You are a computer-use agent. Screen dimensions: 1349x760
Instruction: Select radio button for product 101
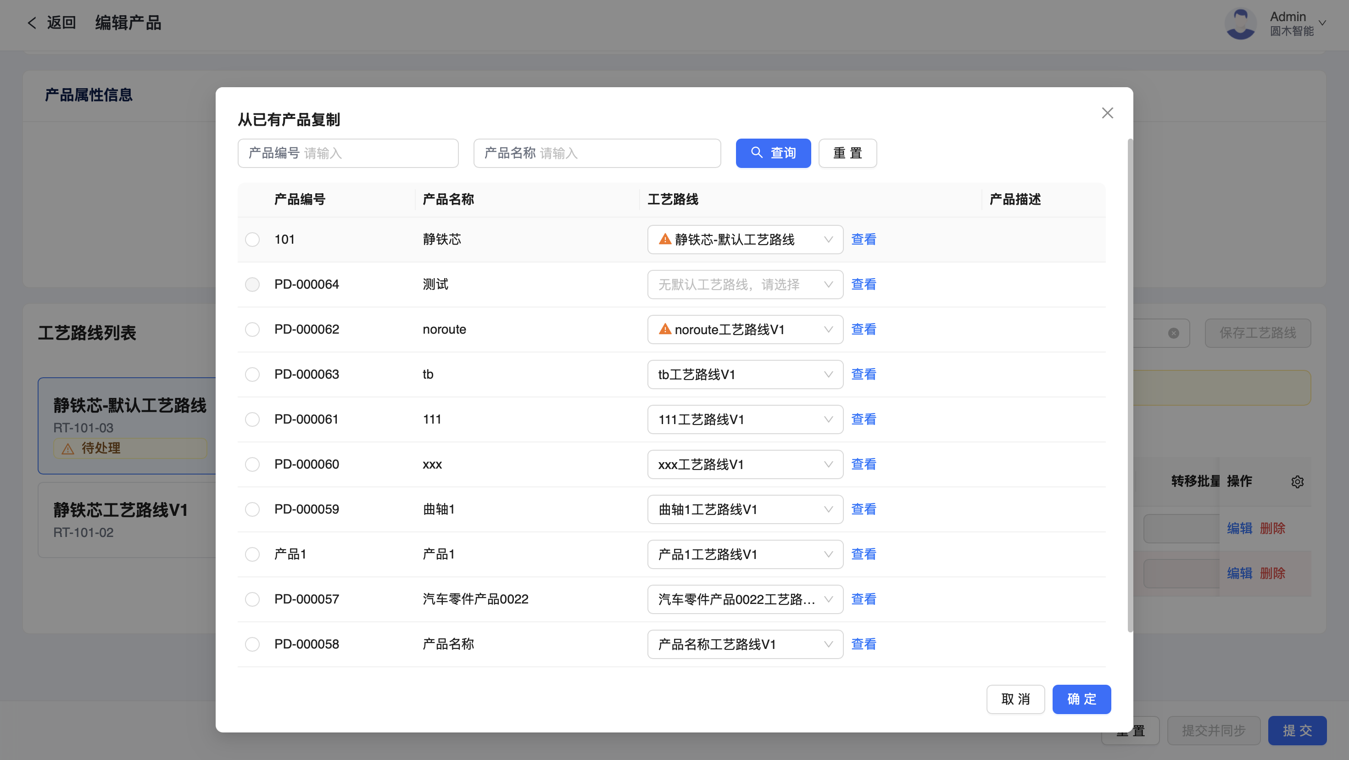click(x=252, y=240)
